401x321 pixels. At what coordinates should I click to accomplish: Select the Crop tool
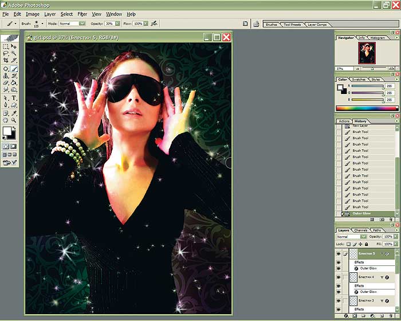pos(6,60)
